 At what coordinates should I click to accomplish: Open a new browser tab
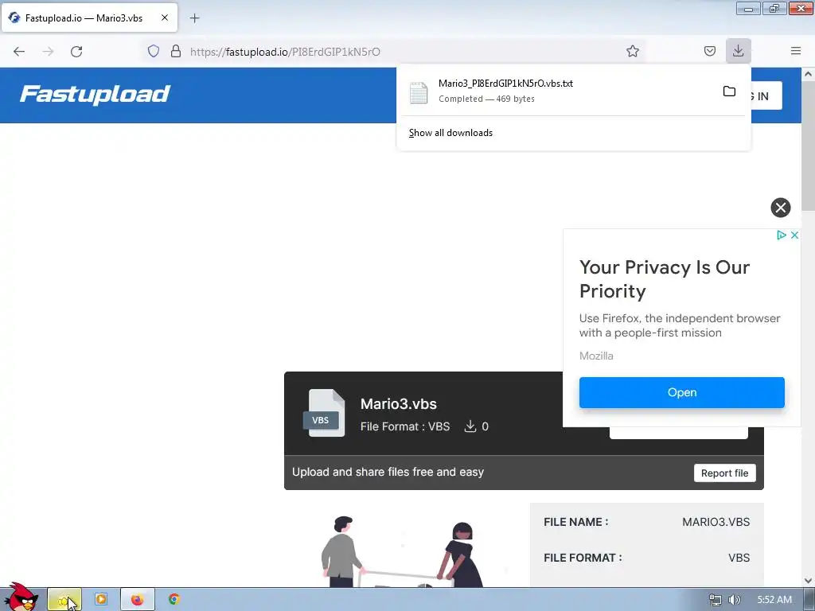194,18
